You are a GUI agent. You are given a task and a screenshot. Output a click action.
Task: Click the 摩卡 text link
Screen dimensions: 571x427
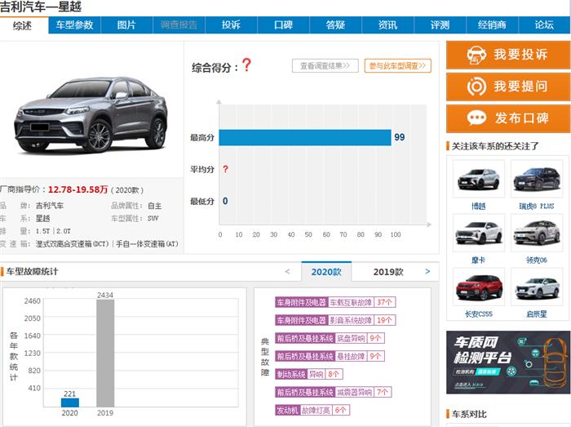point(479,260)
